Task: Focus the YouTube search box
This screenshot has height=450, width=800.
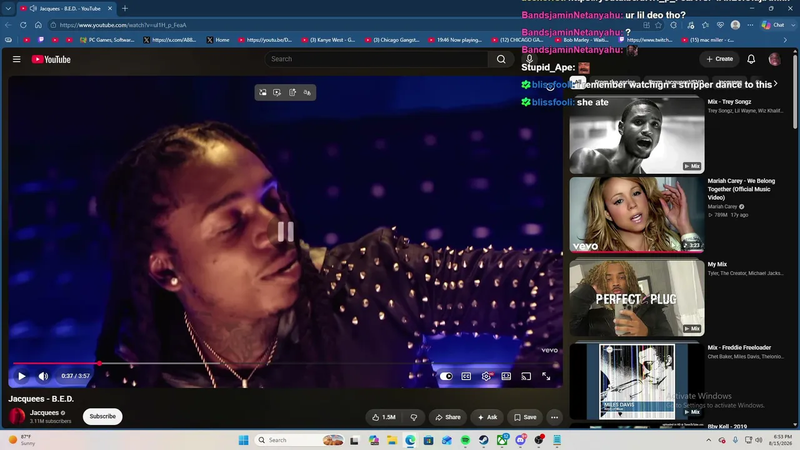Action: pos(376,59)
